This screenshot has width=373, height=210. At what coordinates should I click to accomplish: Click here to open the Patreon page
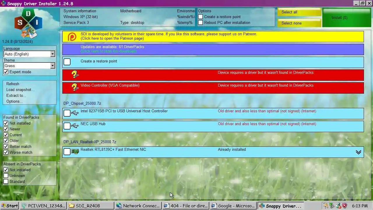(112, 38)
